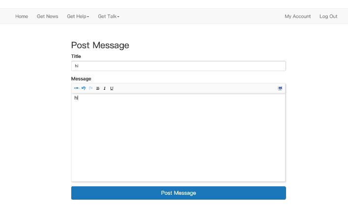
Task: Toggle HTML source view in editor toolbar
Action: tap(76, 88)
